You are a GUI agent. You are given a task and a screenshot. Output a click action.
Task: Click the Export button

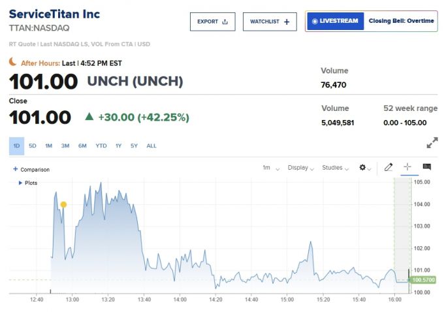pos(213,22)
